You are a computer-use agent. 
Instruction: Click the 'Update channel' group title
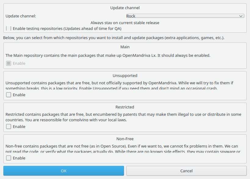coord(125,8)
